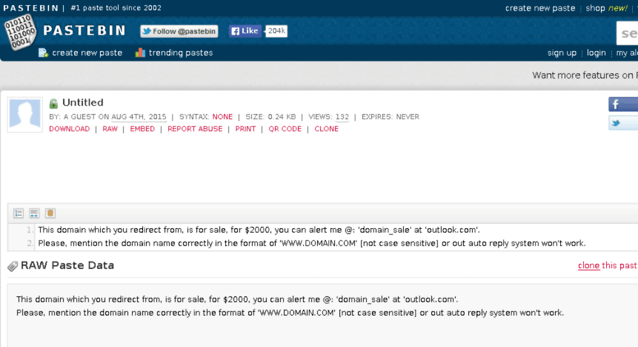This screenshot has height=347, width=638.
Task: Toggle text wrapping icon in code toolbar
Action: click(34, 213)
